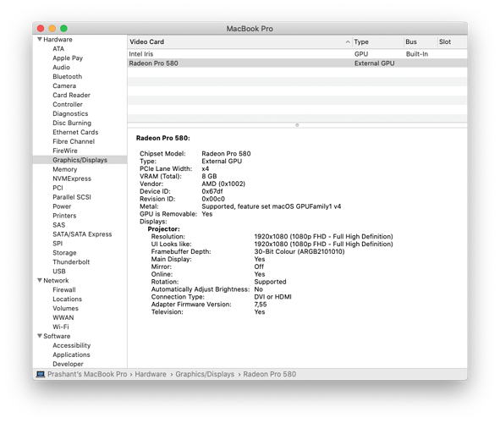Click the Bus column header

[420, 41]
